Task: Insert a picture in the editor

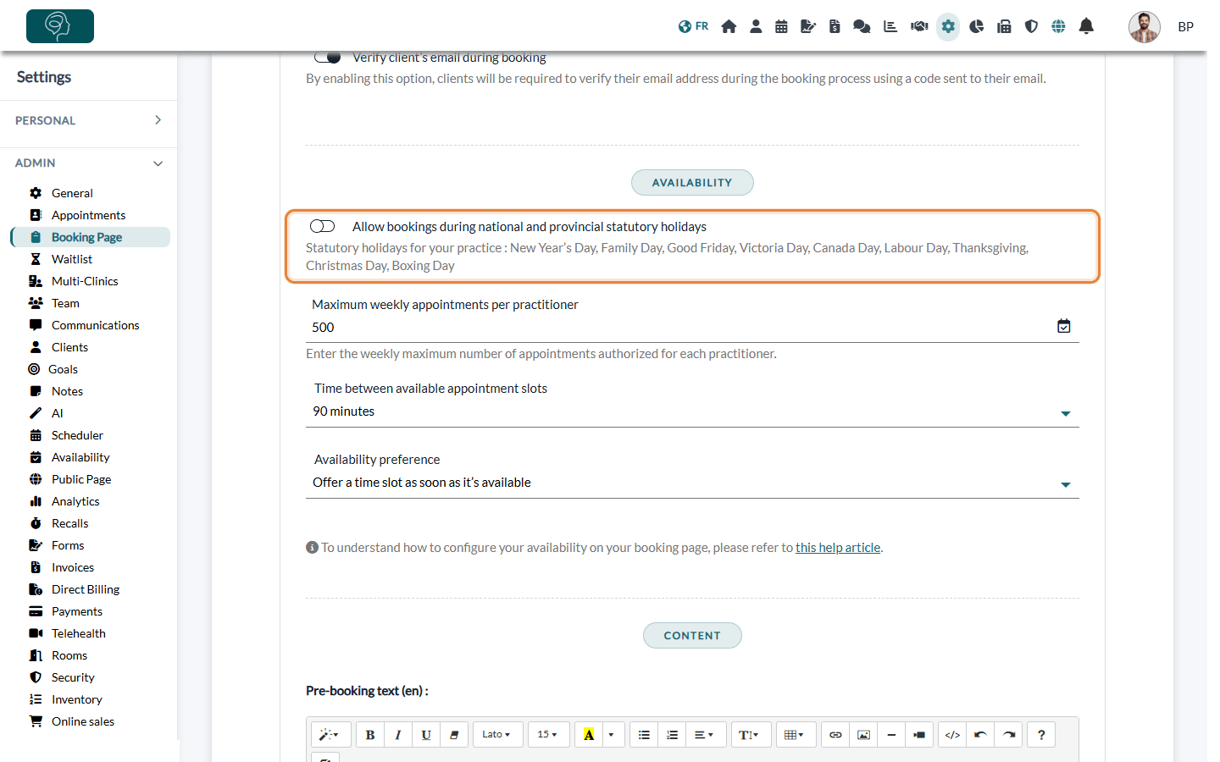Action: [863, 735]
